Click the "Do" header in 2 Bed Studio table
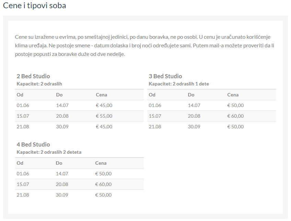 (59, 95)
